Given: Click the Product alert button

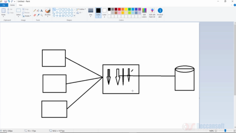Looking at the screenshot, I should coord(160,13).
